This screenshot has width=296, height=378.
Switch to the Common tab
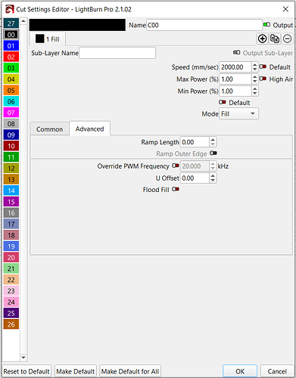49,129
